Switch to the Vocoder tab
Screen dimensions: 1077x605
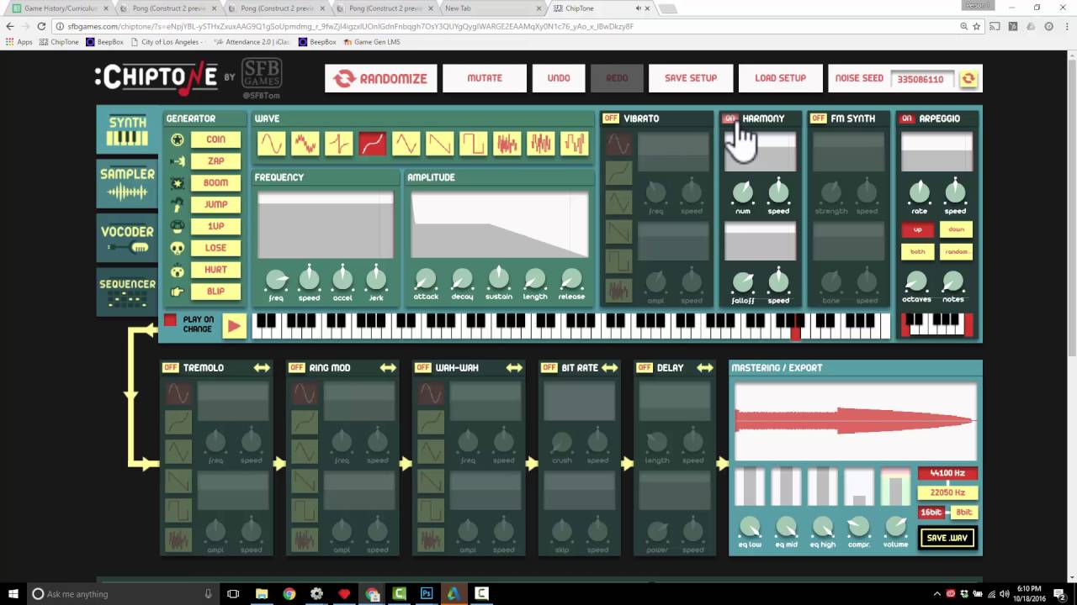(x=127, y=239)
